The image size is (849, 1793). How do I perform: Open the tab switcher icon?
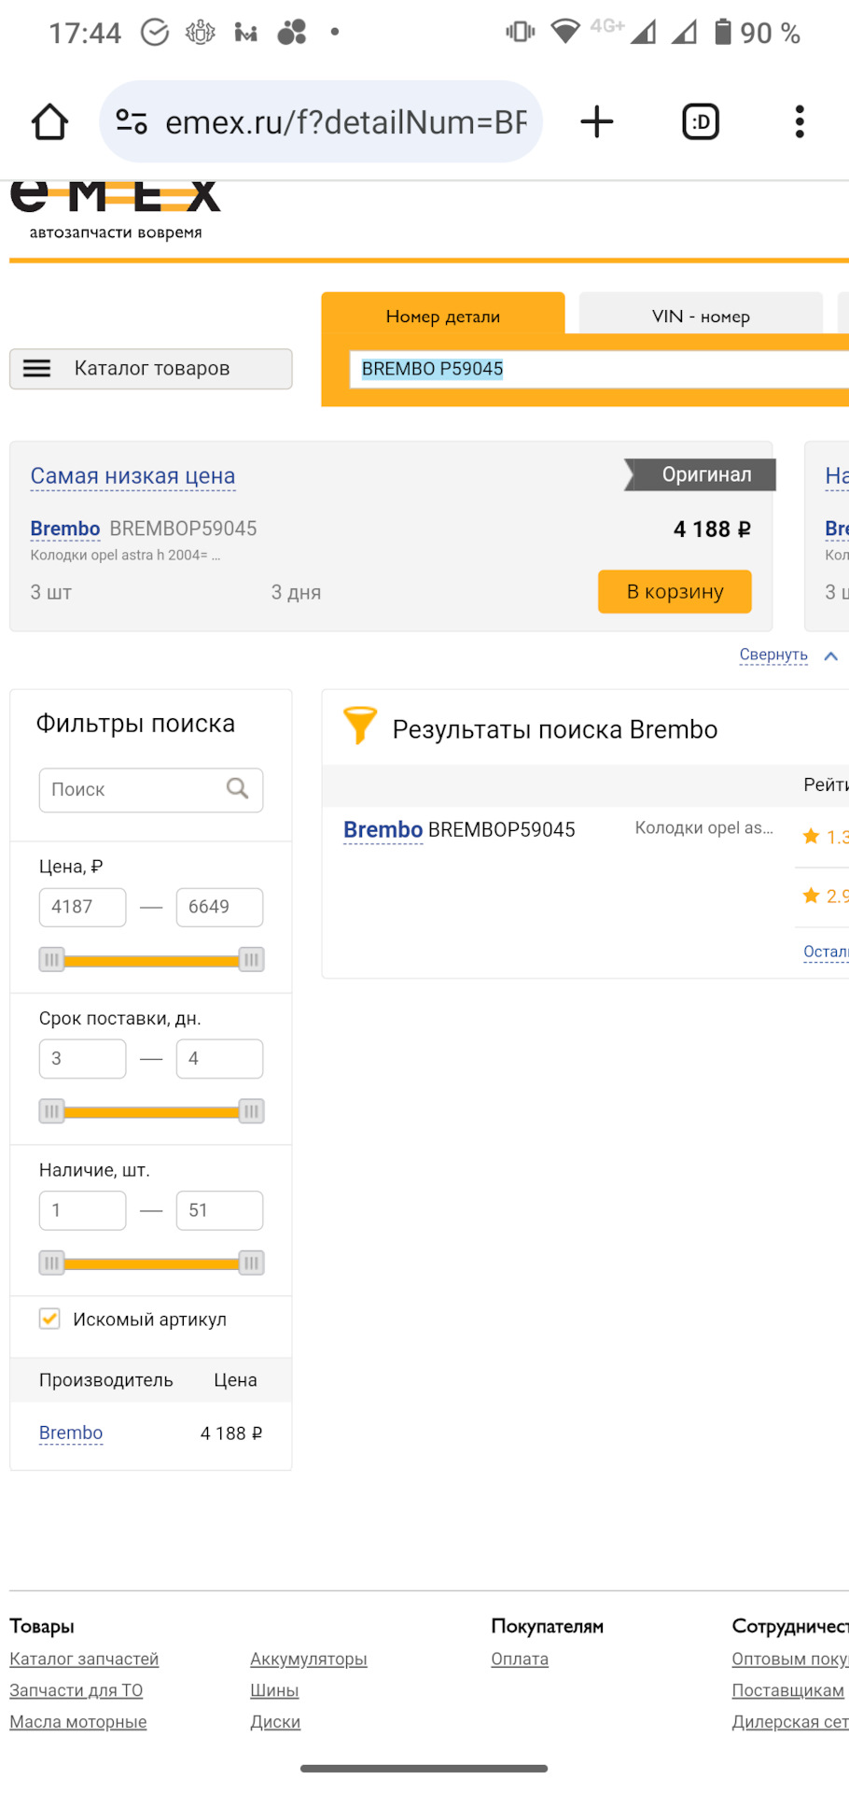click(x=701, y=121)
